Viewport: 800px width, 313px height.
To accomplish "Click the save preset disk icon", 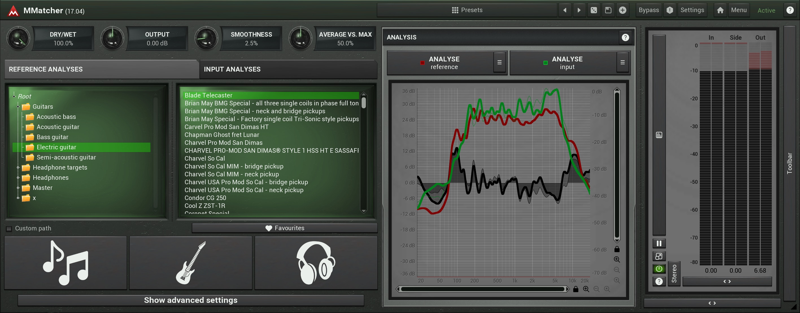I will 608,10.
